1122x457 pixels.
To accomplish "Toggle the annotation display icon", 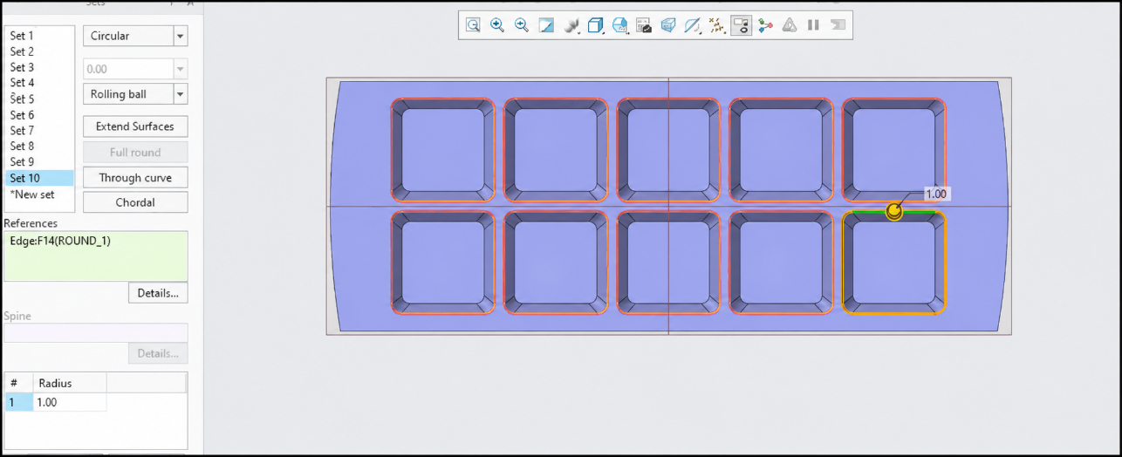I will pos(717,25).
